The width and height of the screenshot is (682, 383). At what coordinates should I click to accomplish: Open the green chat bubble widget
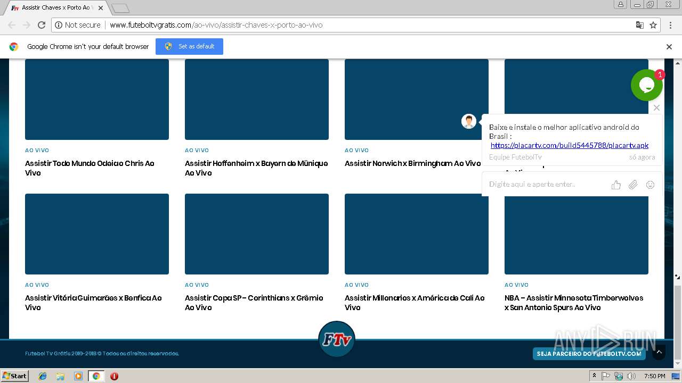tap(647, 85)
